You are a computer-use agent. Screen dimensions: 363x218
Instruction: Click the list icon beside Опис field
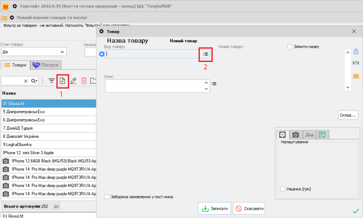[214, 84]
